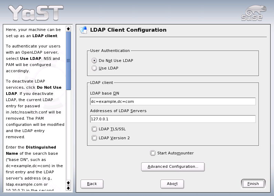The height and width of the screenshot is (196, 274).
Task: Click the 'LDAP client' bold help text
Action: (45, 36)
